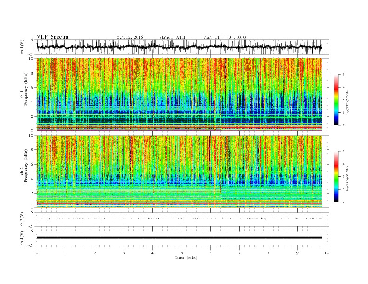Click the "8" kHz tick on ch.1 spectrogram
Viewport: 368px width, 284px height.
pyautogui.click(x=33, y=73)
